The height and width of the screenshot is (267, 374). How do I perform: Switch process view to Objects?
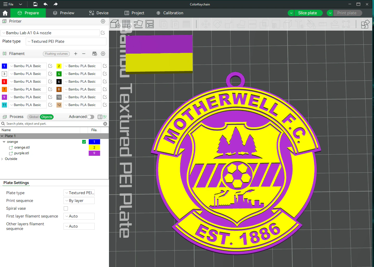tap(47, 117)
